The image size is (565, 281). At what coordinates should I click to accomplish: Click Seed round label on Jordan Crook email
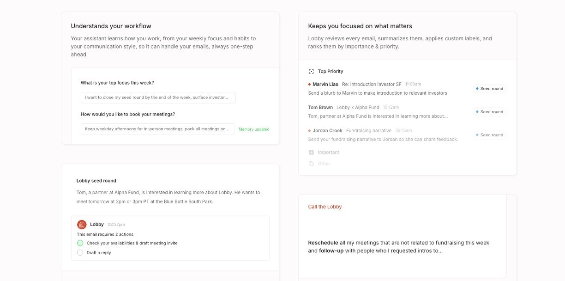coord(489,135)
